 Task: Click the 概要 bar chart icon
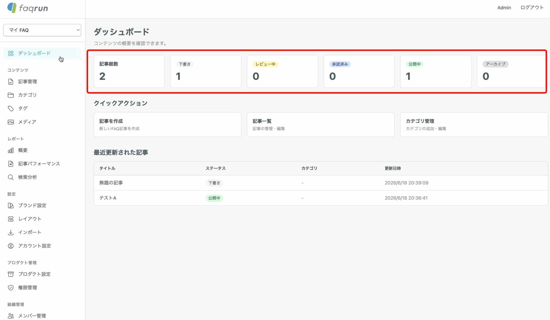[11, 150]
